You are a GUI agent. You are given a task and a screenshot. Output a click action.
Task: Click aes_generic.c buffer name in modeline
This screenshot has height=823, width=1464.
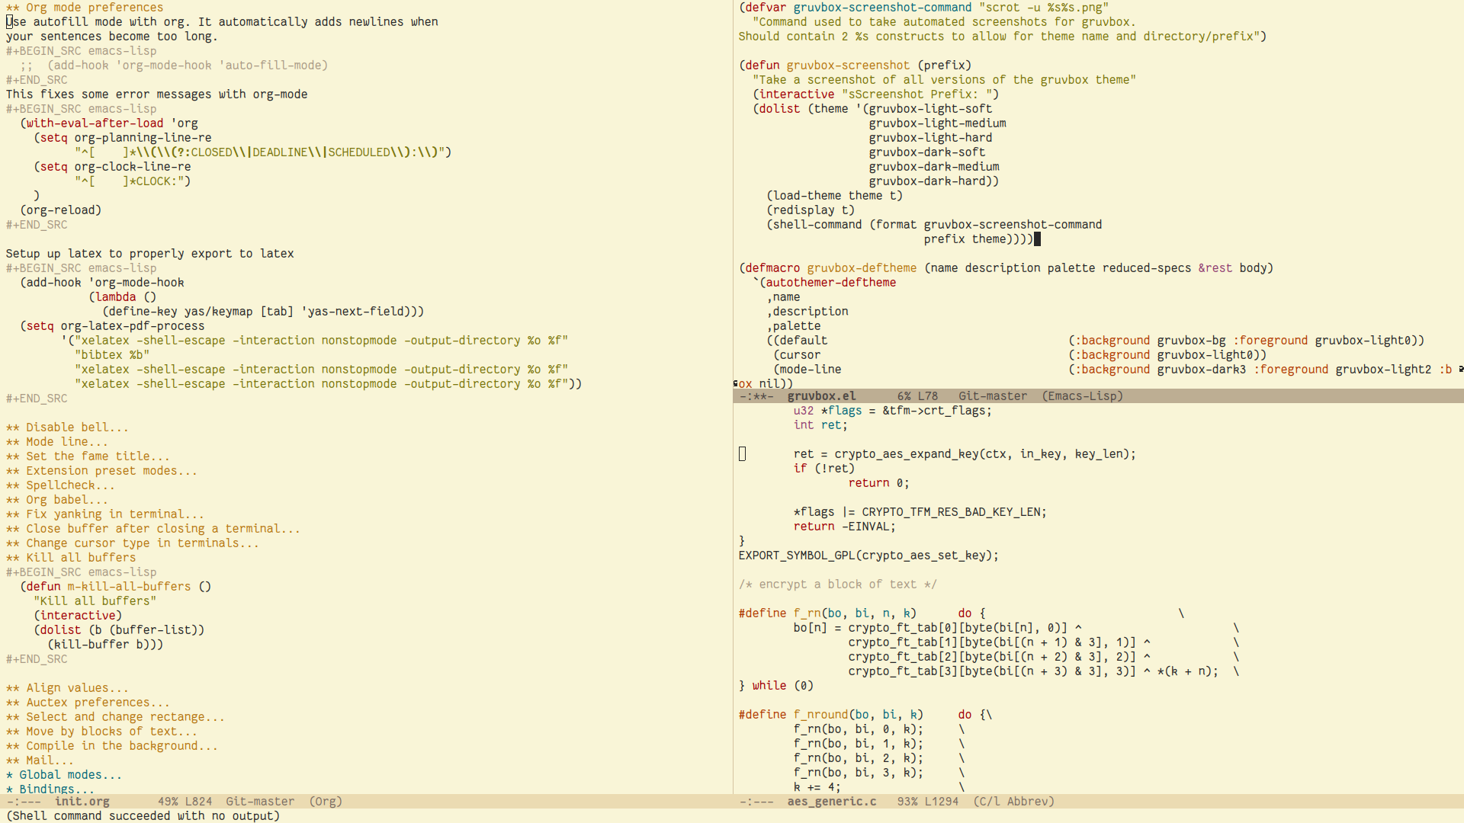pos(831,802)
